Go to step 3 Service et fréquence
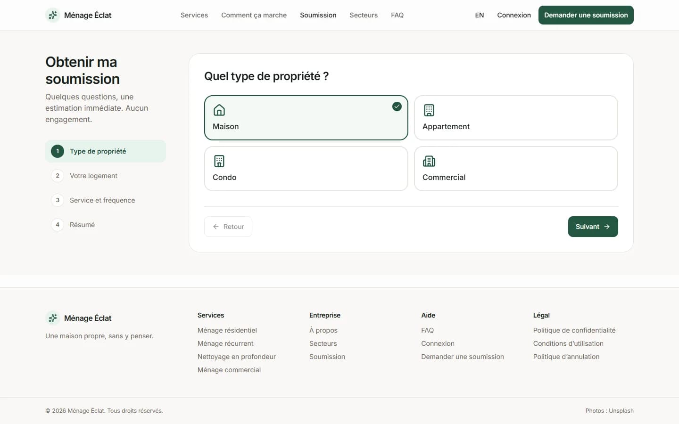The height and width of the screenshot is (424, 679). click(x=106, y=200)
